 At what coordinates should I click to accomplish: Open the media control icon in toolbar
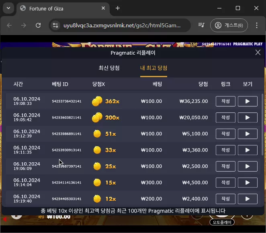coord(201,25)
